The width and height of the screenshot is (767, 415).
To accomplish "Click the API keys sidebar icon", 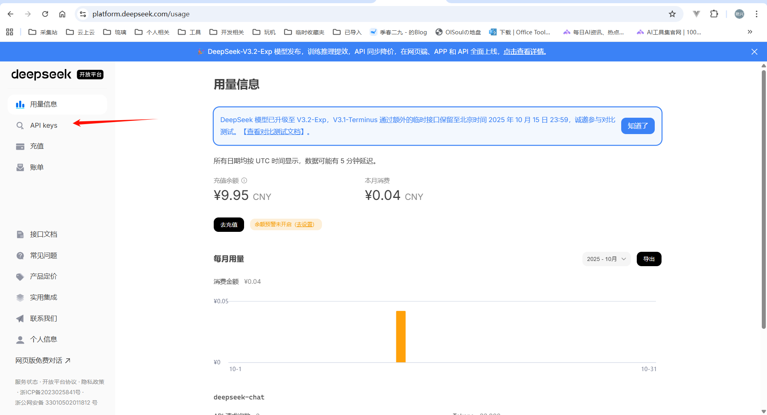I will pyautogui.click(x=20, y=126).
